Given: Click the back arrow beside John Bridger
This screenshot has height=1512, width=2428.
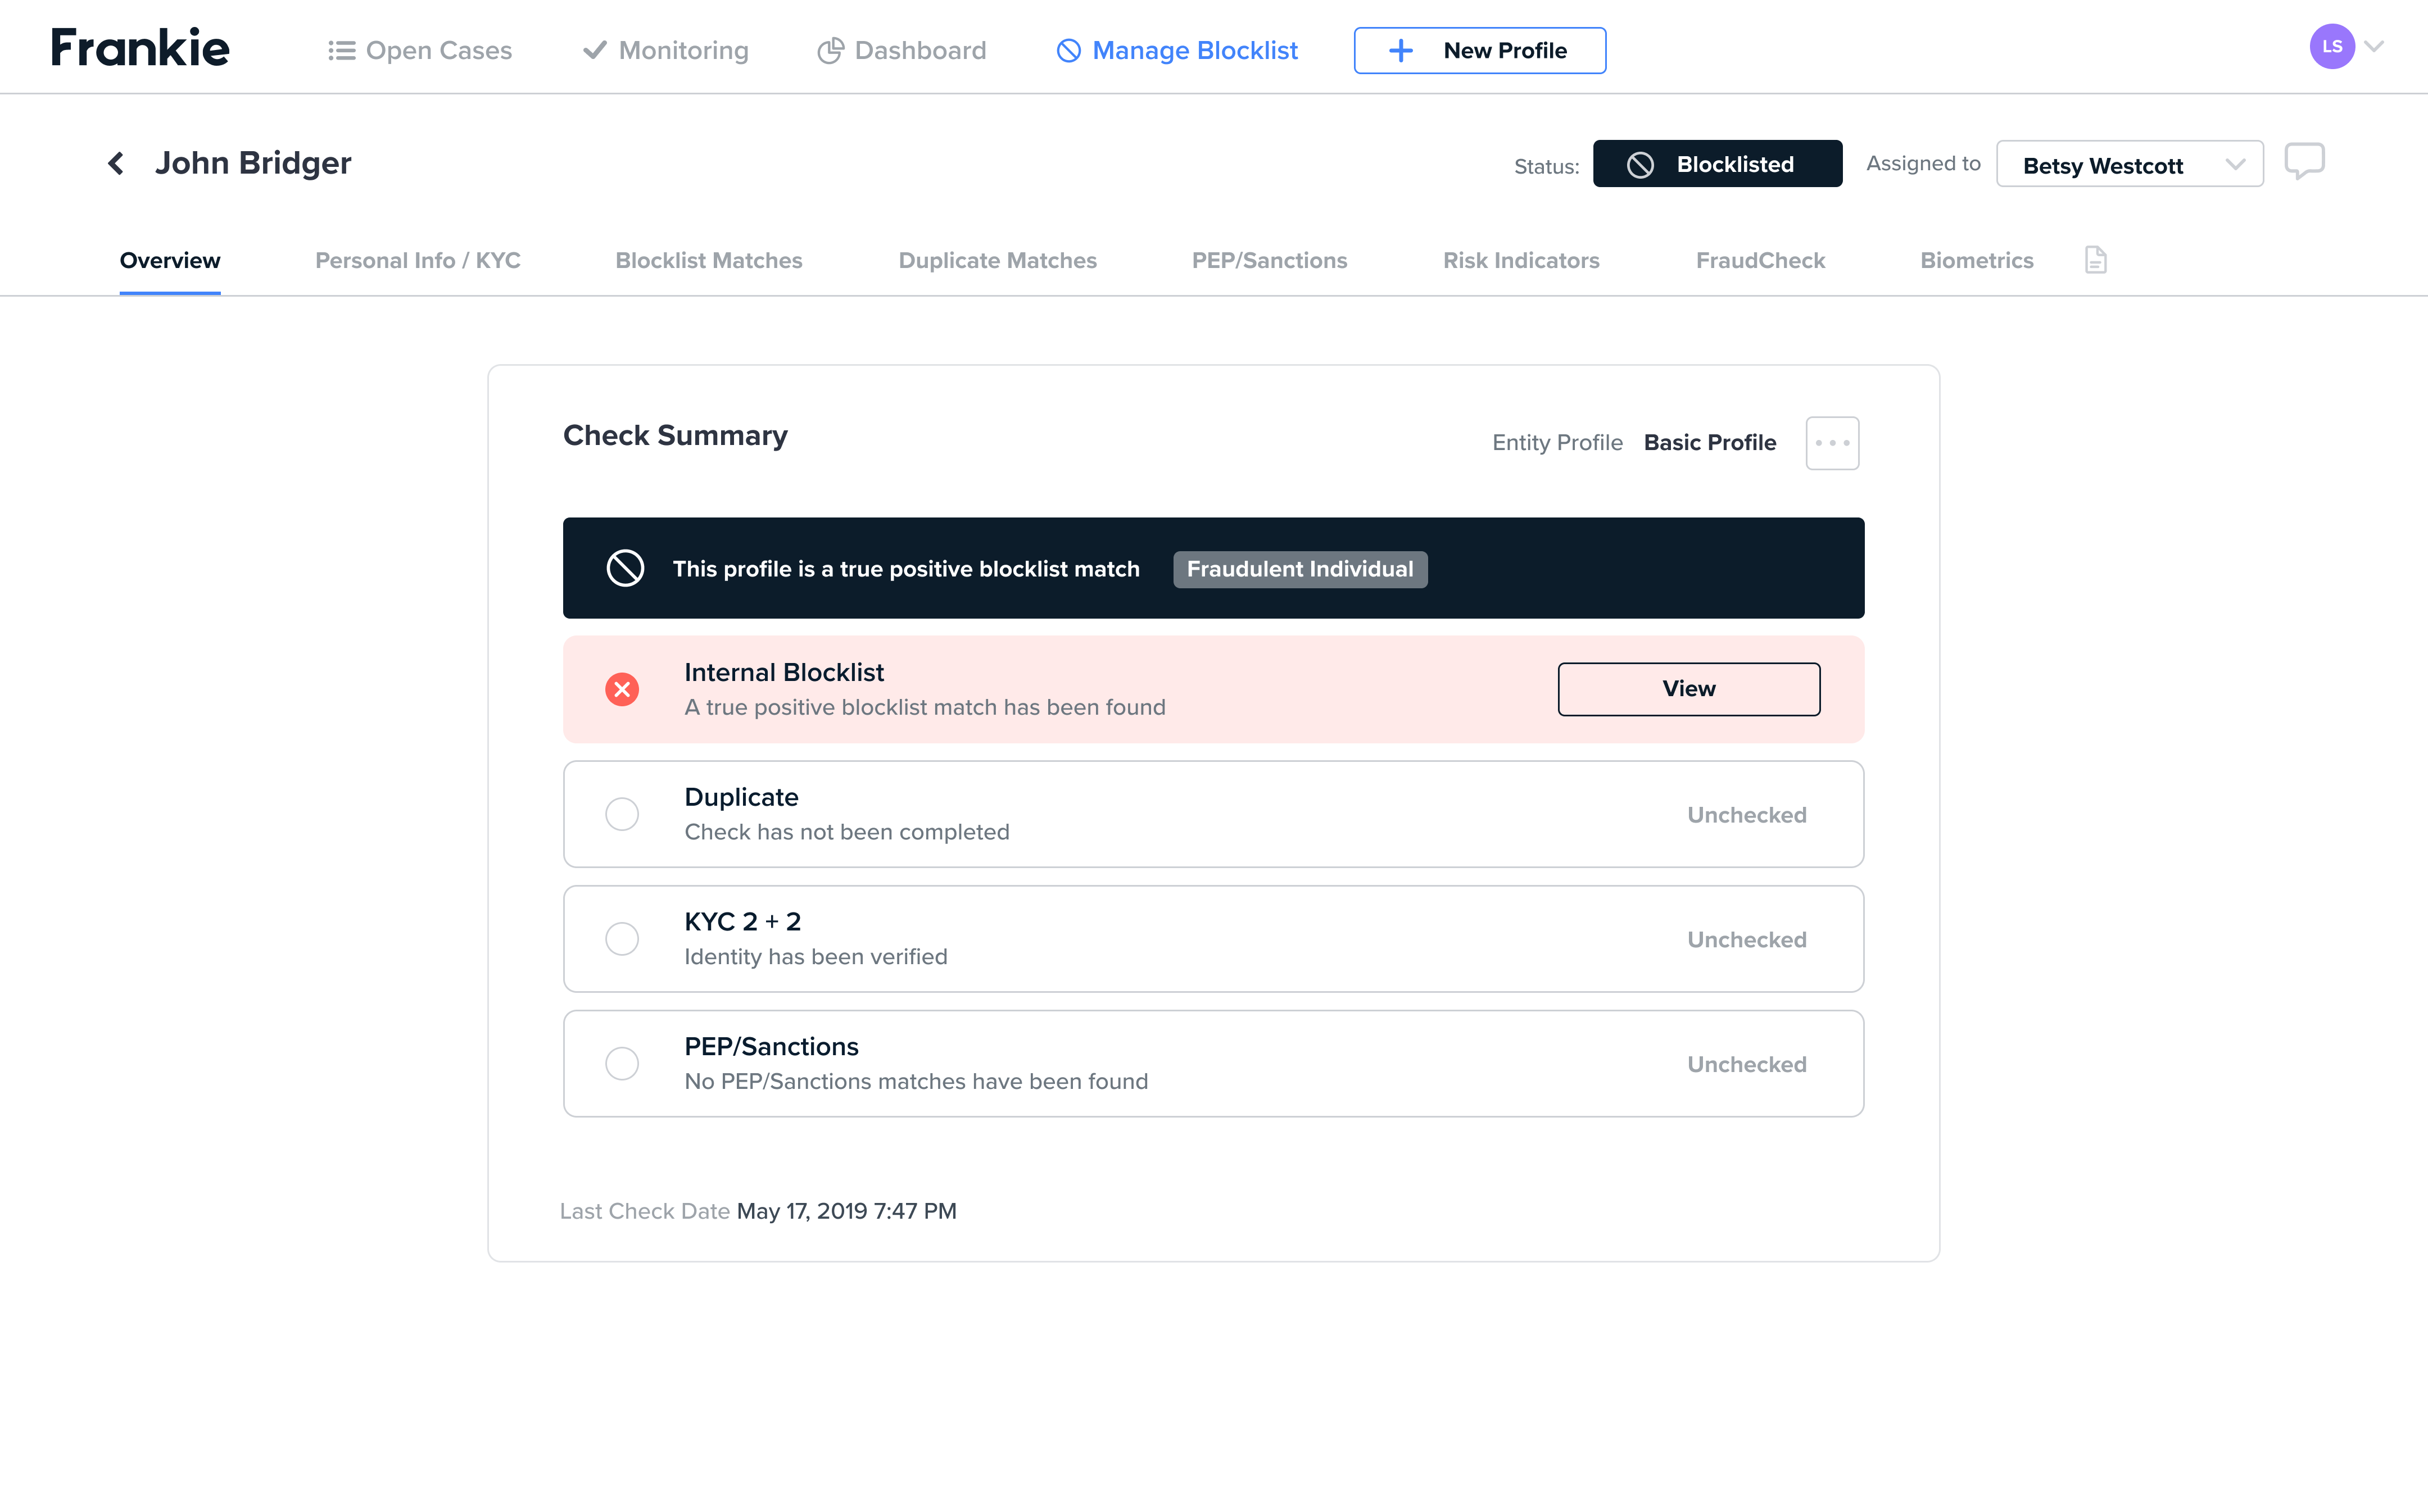Looking at the screenshot, I should point(116,163).
